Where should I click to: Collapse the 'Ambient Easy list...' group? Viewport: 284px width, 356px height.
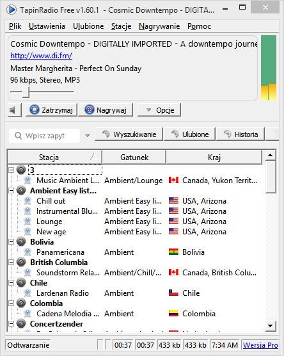[x=11, y=191]
